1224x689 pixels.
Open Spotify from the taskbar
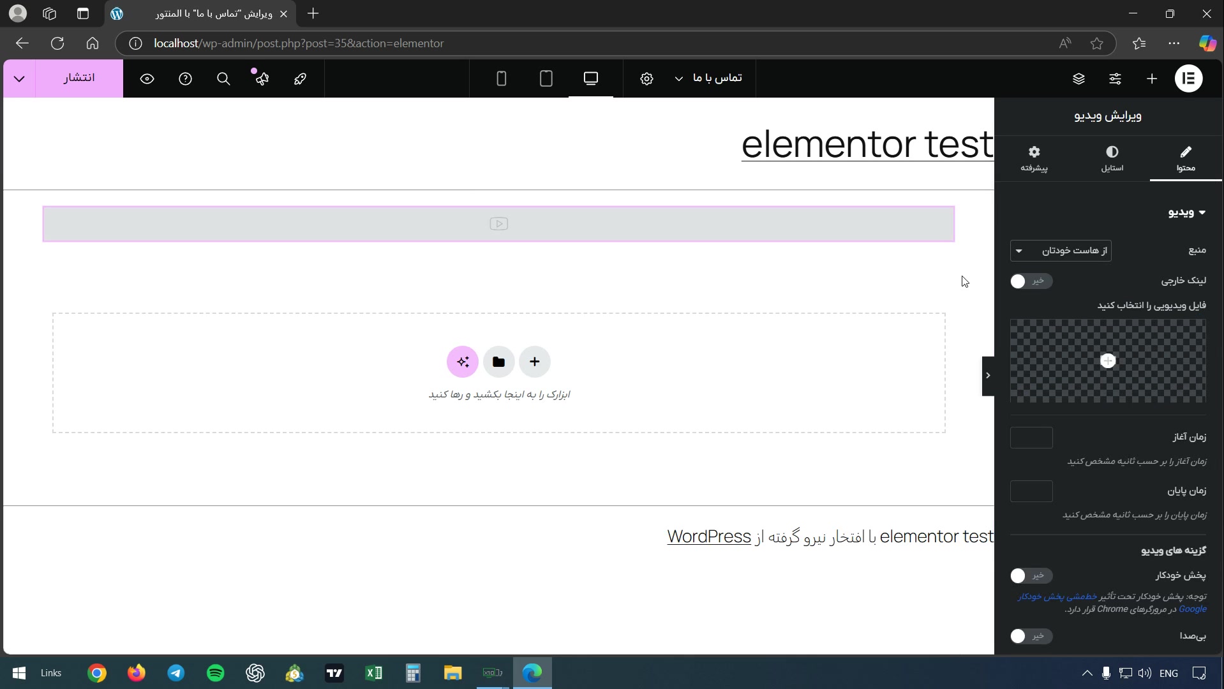[x=216, y=673]
